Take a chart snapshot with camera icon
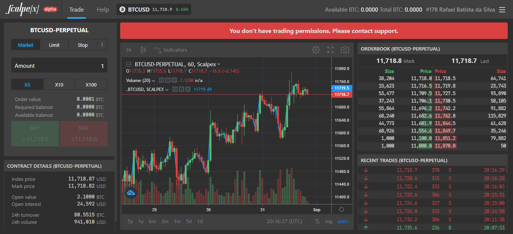Viewport: 513px width, 234px height. (345, 50)
